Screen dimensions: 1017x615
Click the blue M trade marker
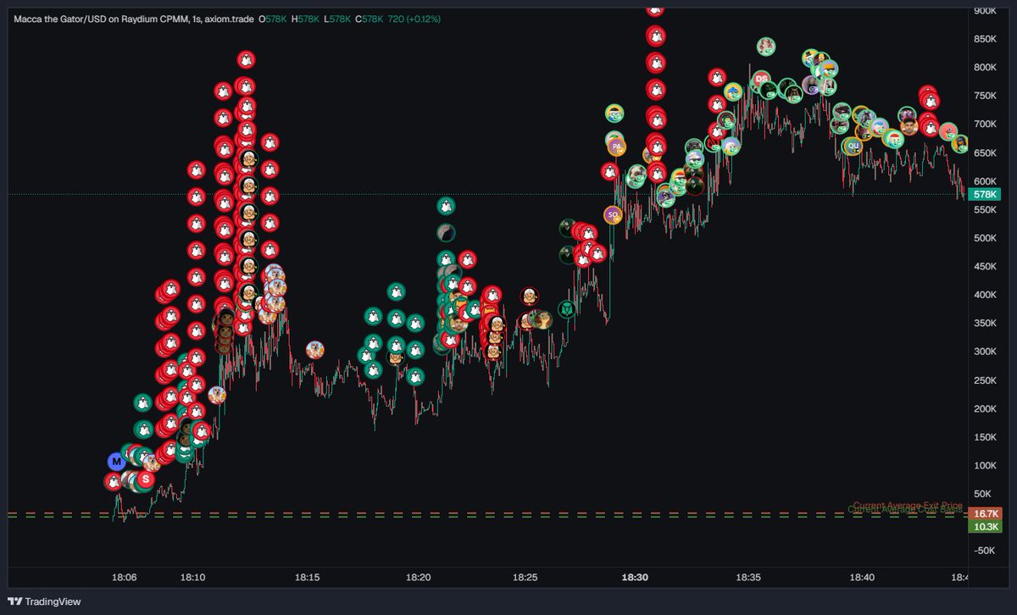[116, 462]
